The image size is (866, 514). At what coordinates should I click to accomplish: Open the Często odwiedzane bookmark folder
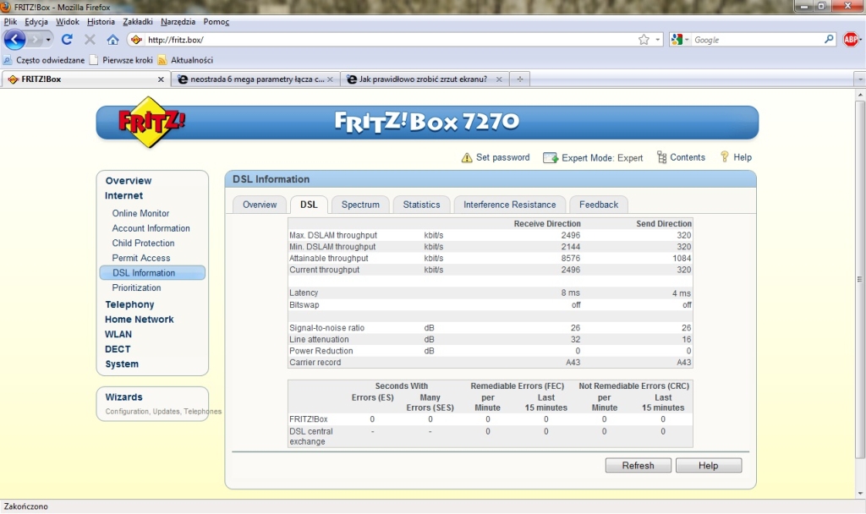pos(44,60)
